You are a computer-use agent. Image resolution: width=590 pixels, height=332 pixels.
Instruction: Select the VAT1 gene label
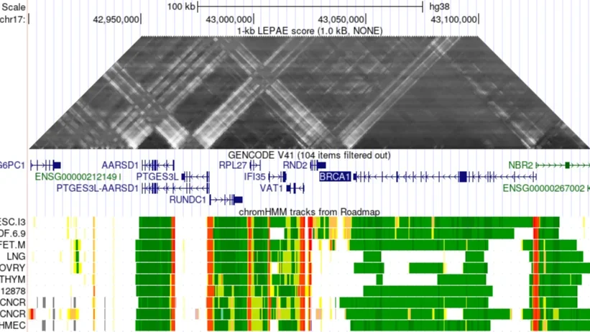pos(271,188)
